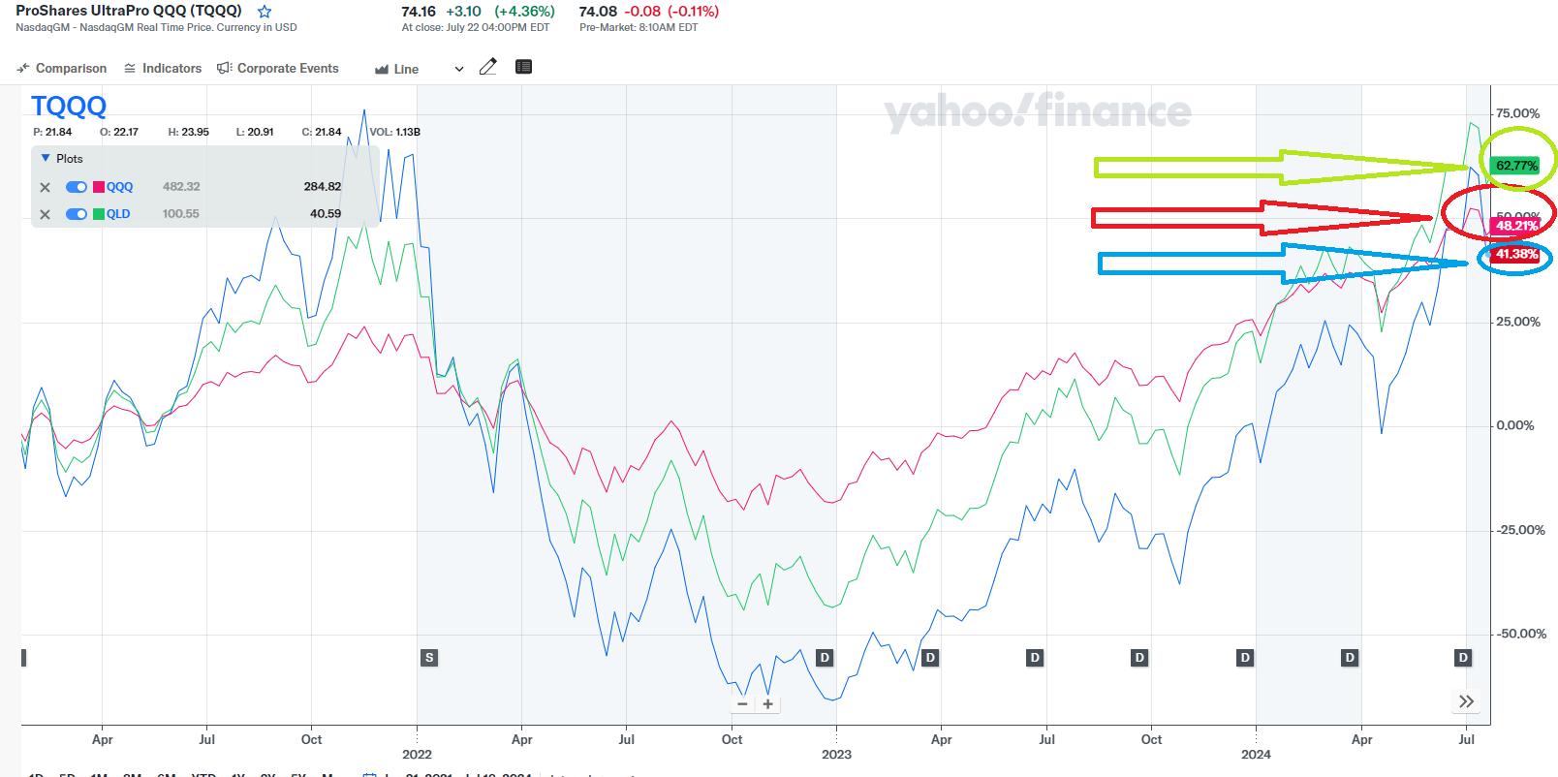The height and width of the screenshot is (777, 1558).
Task: Open the calendar date picker icon
Action: [370, 775]
